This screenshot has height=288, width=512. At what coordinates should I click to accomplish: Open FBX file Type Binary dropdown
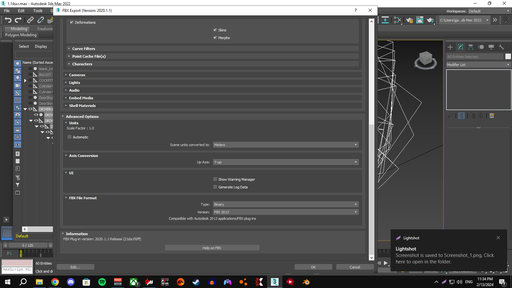[286, 204]
